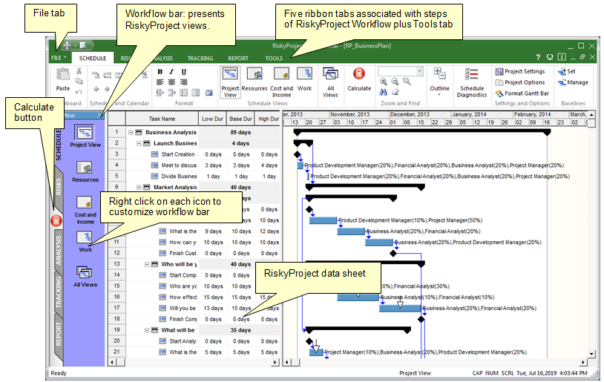Click All Views in the workflow bar
Image resolution: width=604 pixels, height=382 pixels.
[x=85, y=277]
